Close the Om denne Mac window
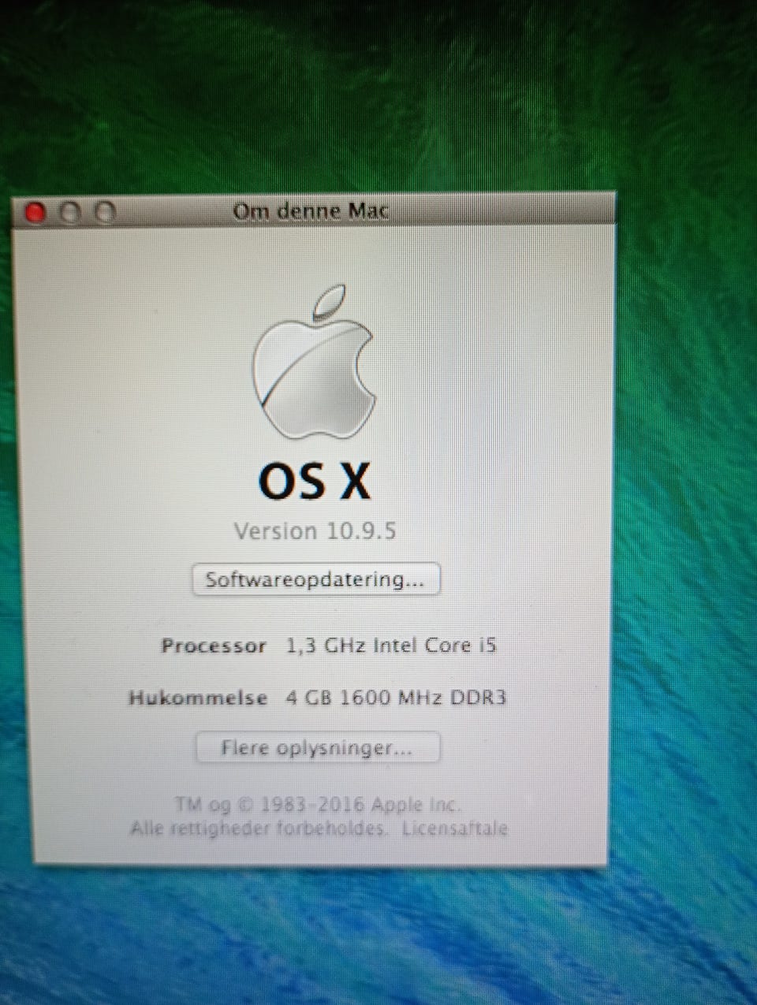 [35, 213]
